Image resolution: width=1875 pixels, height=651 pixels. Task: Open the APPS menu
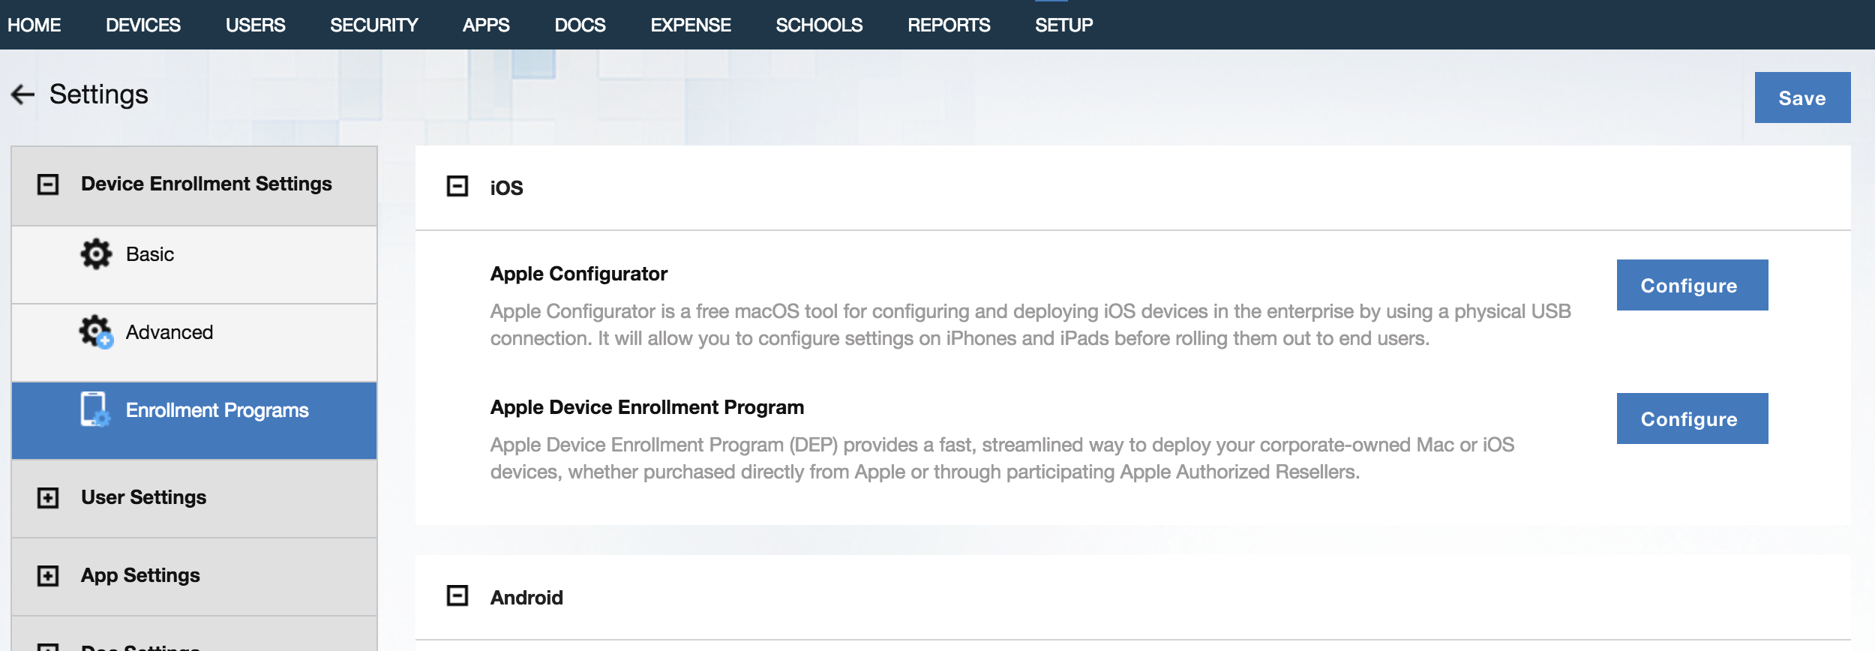[486, 25]
